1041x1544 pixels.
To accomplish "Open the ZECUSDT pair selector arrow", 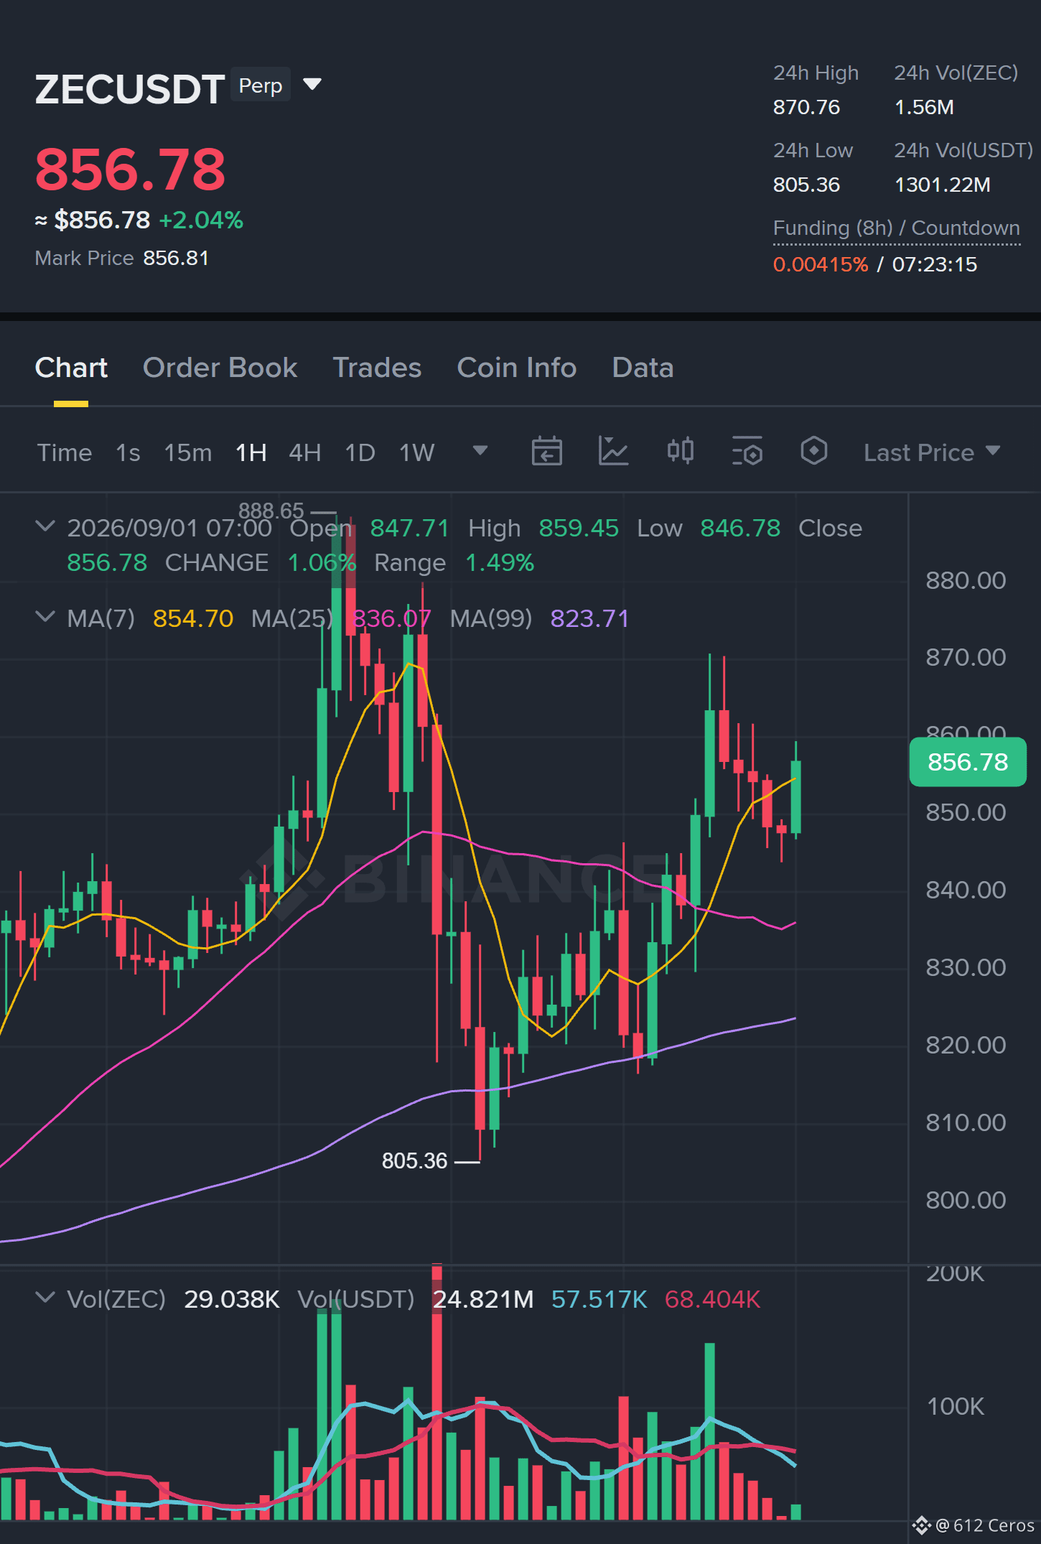I will [312, 85].
